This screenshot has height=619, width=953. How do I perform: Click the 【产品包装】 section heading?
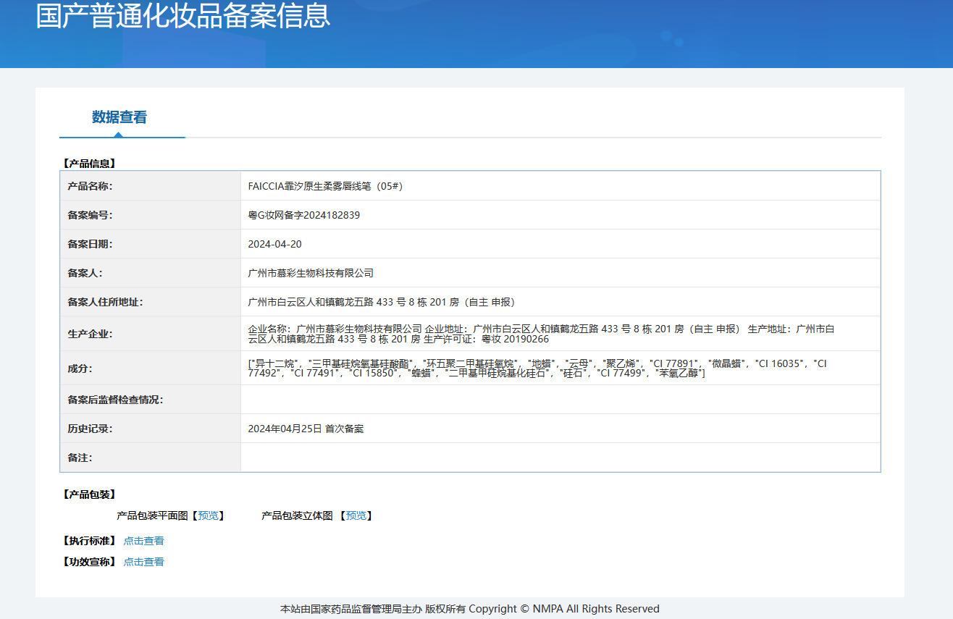click(x=89, y=494)
